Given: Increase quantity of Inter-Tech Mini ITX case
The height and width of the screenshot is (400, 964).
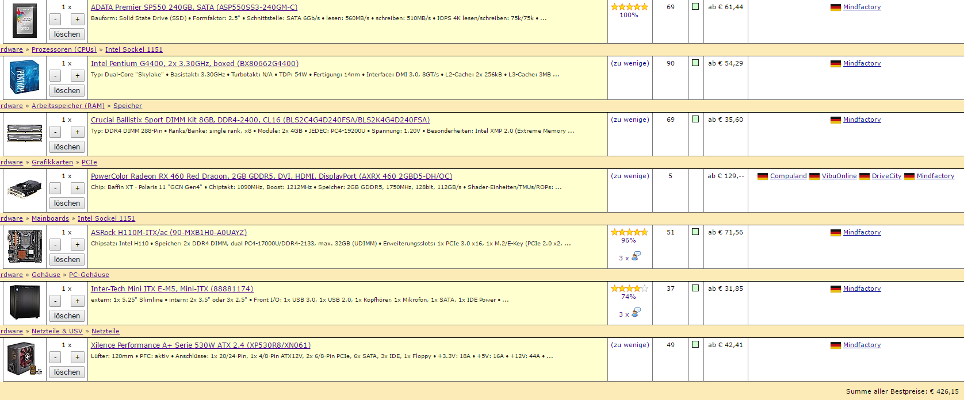Looking at the screenshot, I should pos(77,301).
